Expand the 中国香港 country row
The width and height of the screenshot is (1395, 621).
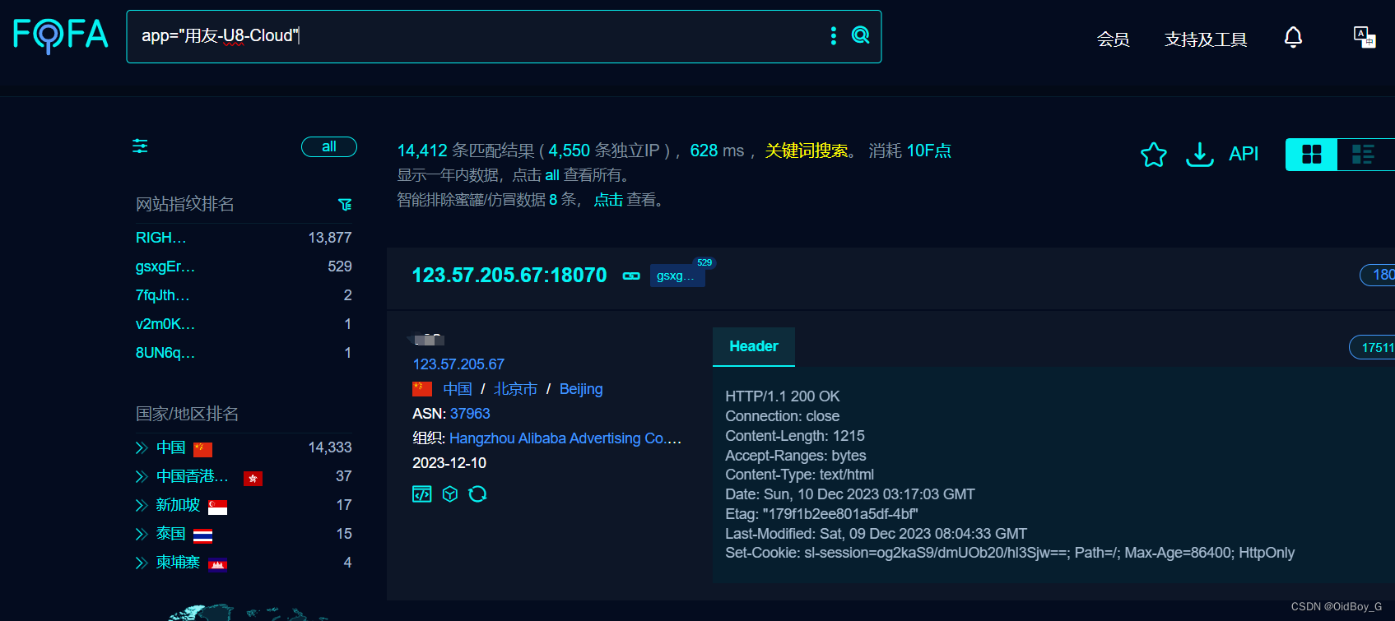[142, 476]
